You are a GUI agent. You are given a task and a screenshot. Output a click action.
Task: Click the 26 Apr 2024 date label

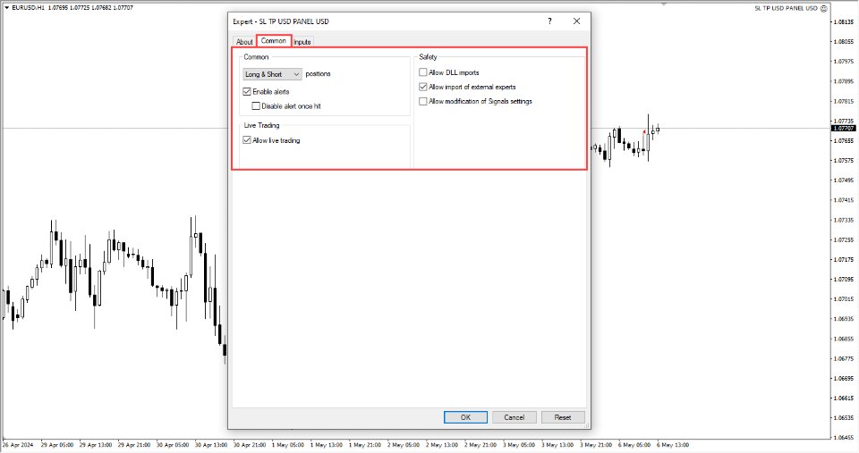(x=18, y=445)
